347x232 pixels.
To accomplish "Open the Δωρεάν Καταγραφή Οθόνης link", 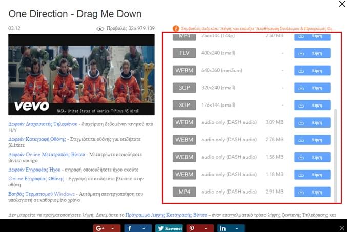I will (37, 139).
